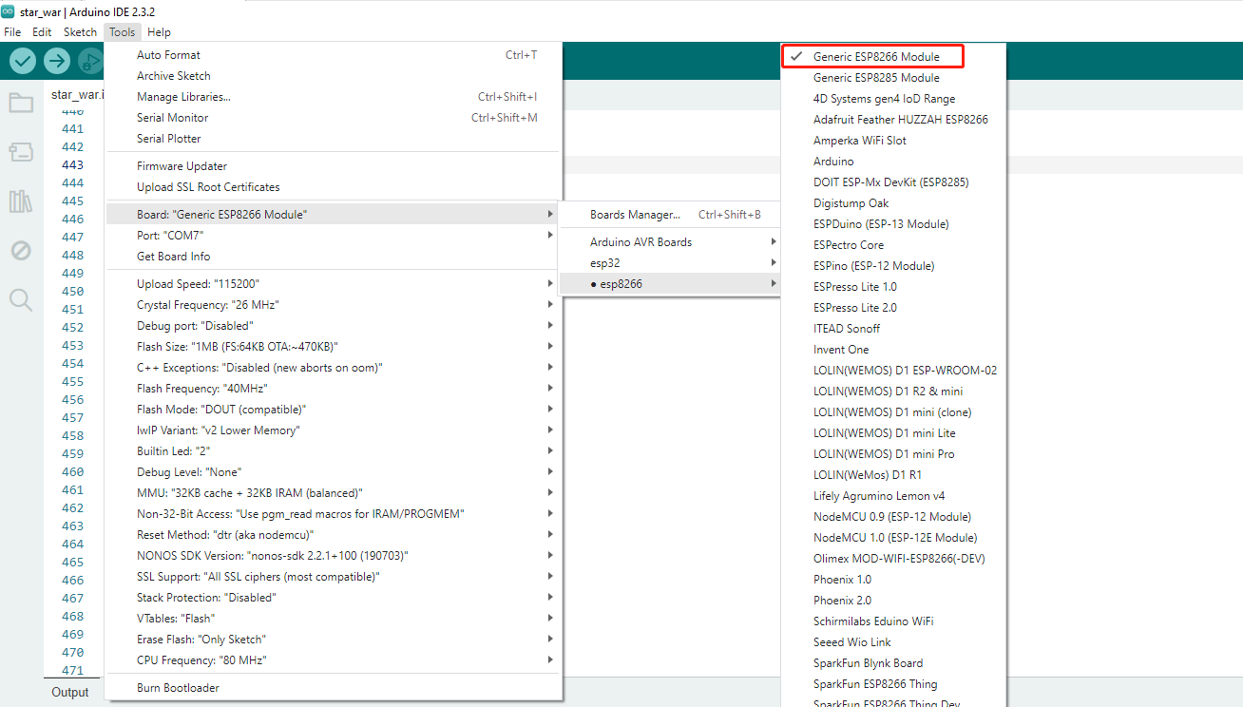Open the Sketchbook folder sidebar icon
This screenshot has height=707, width=1243.
click(21, 103)
